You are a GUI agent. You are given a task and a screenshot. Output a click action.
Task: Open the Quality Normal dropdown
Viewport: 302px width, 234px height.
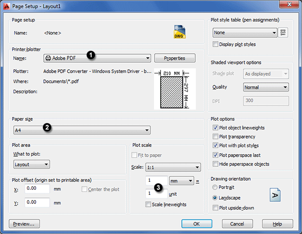click(x=266, y=87)
